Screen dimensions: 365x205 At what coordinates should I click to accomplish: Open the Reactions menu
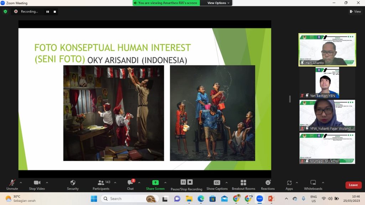tap(268, 185)
